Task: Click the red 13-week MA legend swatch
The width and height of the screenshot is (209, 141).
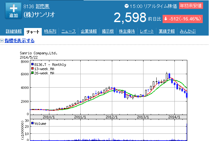Action: tap(32, 69)
